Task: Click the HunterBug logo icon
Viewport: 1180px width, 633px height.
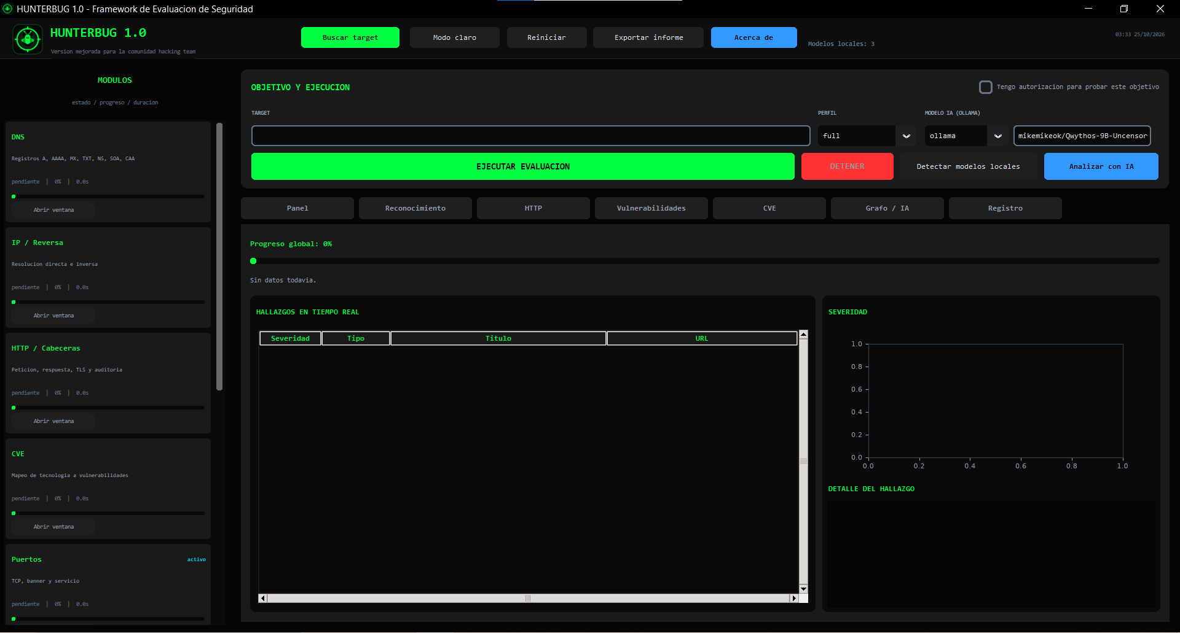Action: point(28,39)
